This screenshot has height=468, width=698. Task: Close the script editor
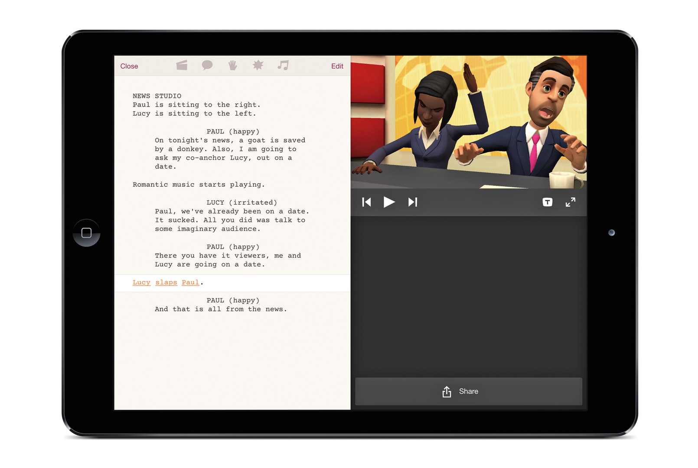tap(129, 66)
